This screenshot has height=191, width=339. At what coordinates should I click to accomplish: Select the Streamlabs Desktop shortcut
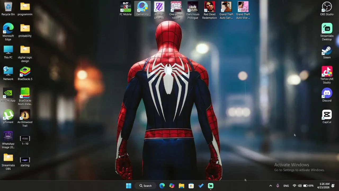(327, 32)
